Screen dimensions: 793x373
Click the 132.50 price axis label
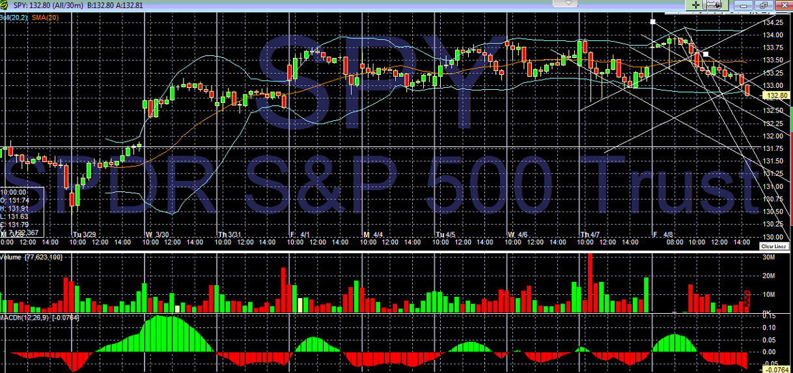[773, 110]
